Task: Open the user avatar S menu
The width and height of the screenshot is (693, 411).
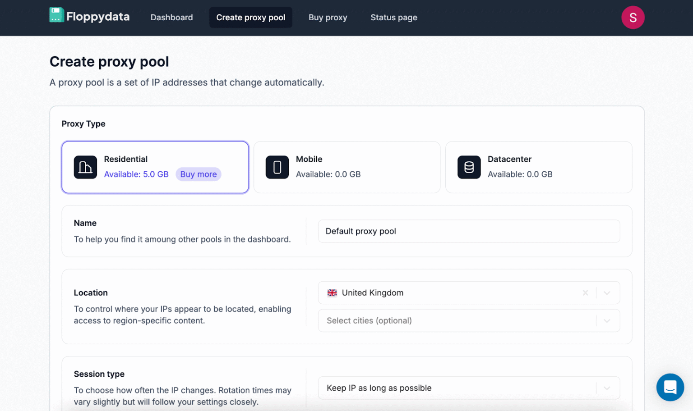Action: pos(633,18)
